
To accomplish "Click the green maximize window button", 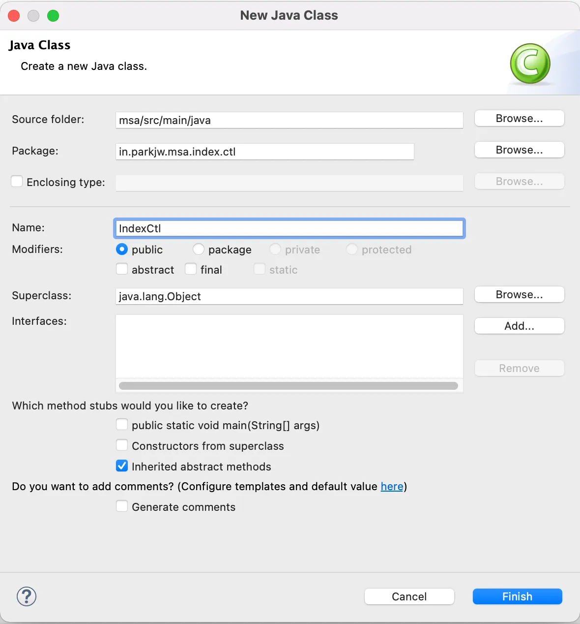I will (53, 16).
